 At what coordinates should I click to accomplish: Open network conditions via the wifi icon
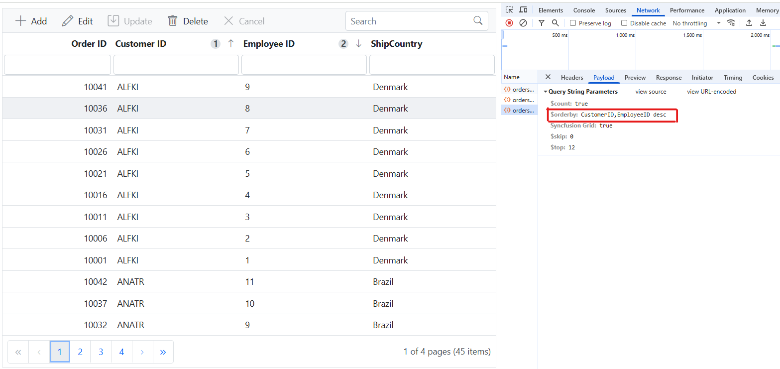pos(731,23)
